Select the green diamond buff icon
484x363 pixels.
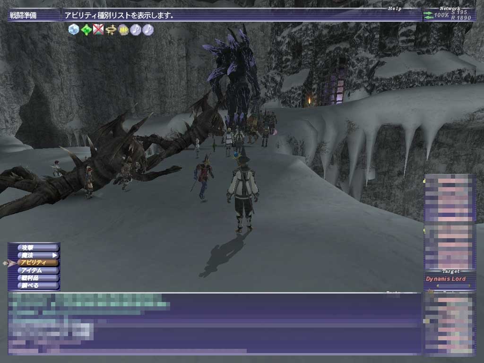click(x=86, y=30)
